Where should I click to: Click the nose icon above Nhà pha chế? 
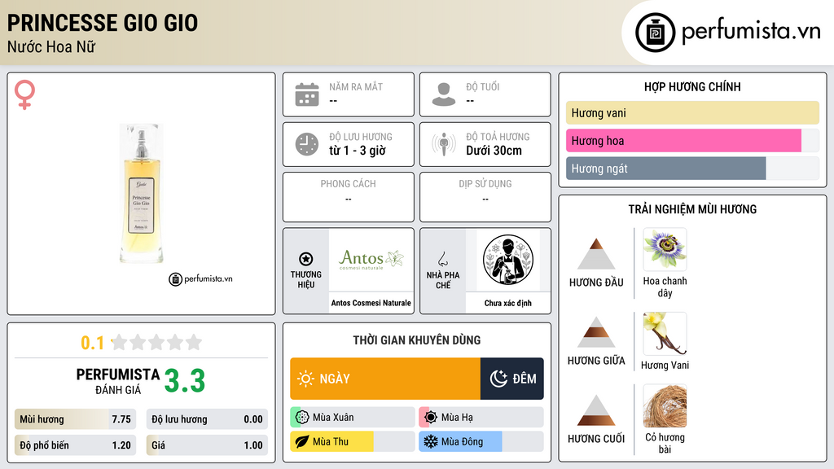(442, 259)
